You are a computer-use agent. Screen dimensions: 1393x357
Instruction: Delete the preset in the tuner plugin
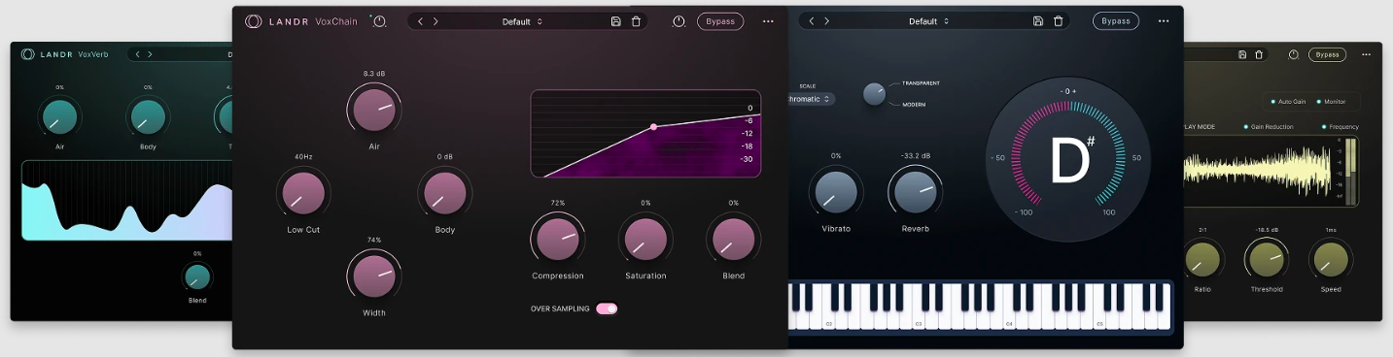pos(1059,21)
